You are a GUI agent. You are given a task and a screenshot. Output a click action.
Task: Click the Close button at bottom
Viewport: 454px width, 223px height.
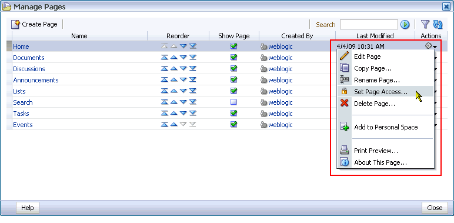(x=435, y=208)
